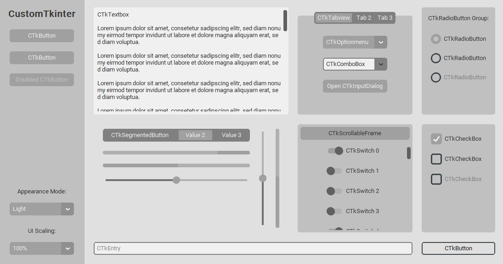
Task: Click the CTkEntry input field
Action: [x=253, y=248]
